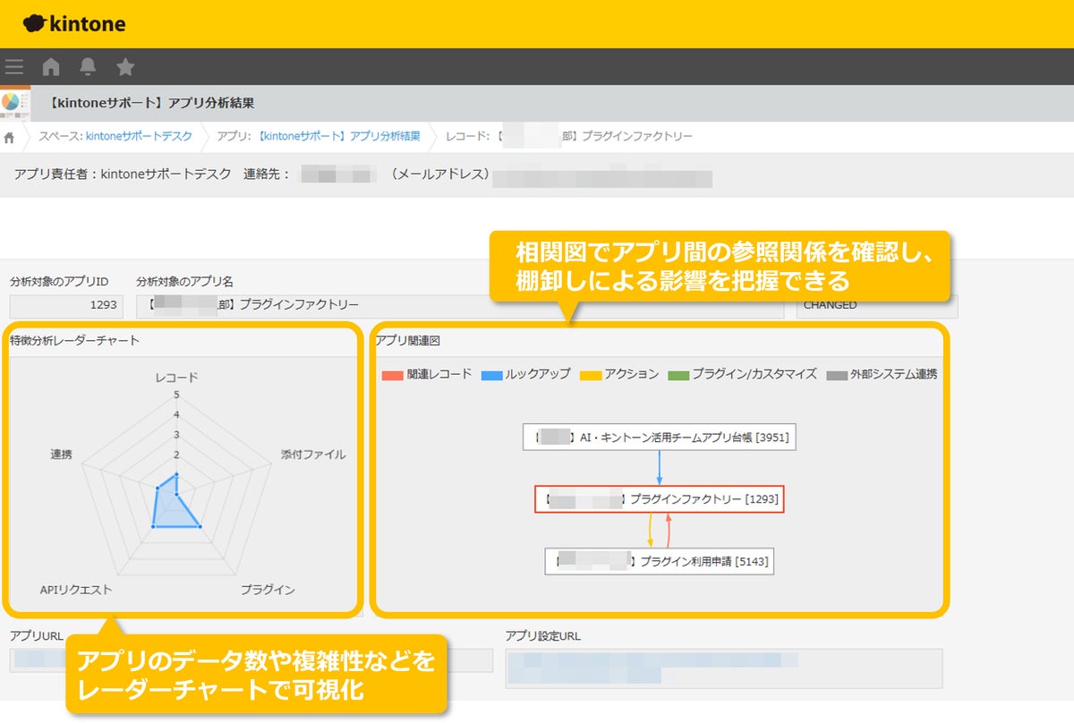Toggle the プラグイン/カスタマイズ legend item

pos(743,374)
